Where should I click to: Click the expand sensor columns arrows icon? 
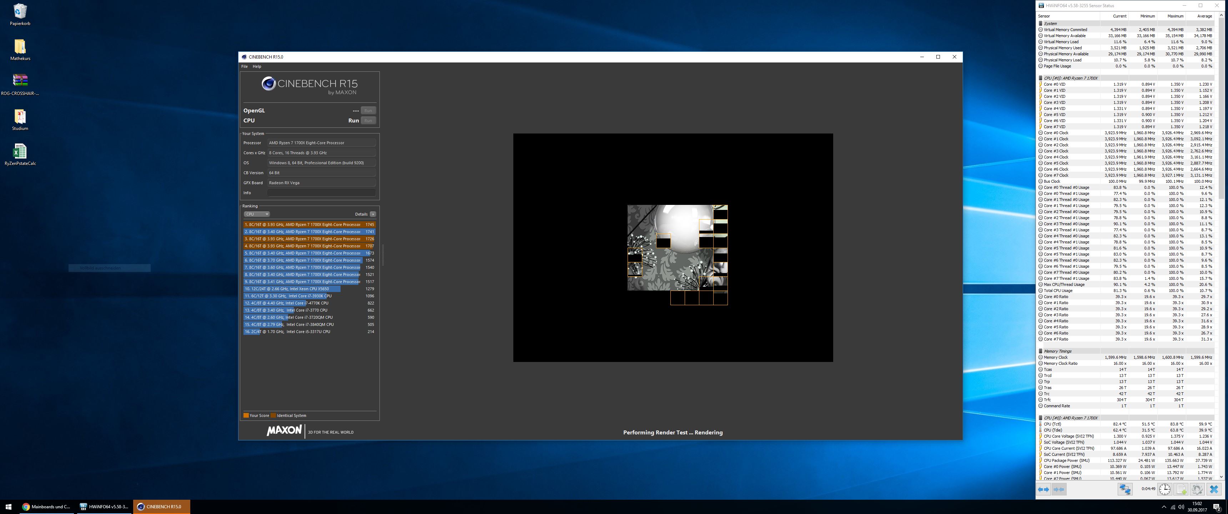point(1043,489)
